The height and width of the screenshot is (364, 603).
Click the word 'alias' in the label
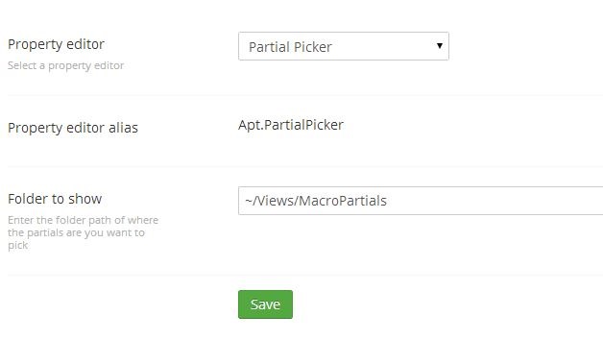pyautogui.click(x=123, y=128)
